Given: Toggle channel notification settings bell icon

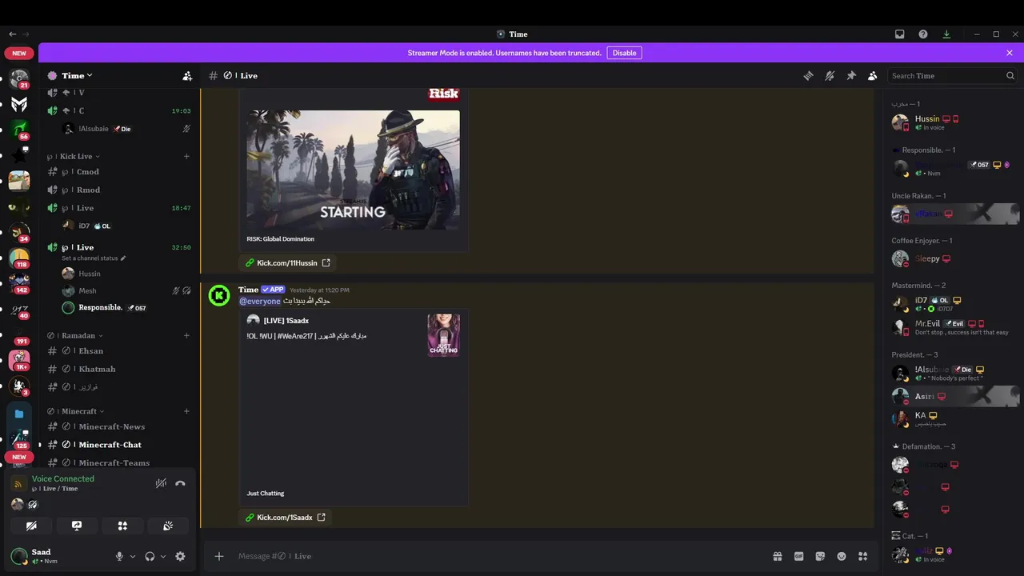Looking at the screenshot, I should click(x=830, y=76).
